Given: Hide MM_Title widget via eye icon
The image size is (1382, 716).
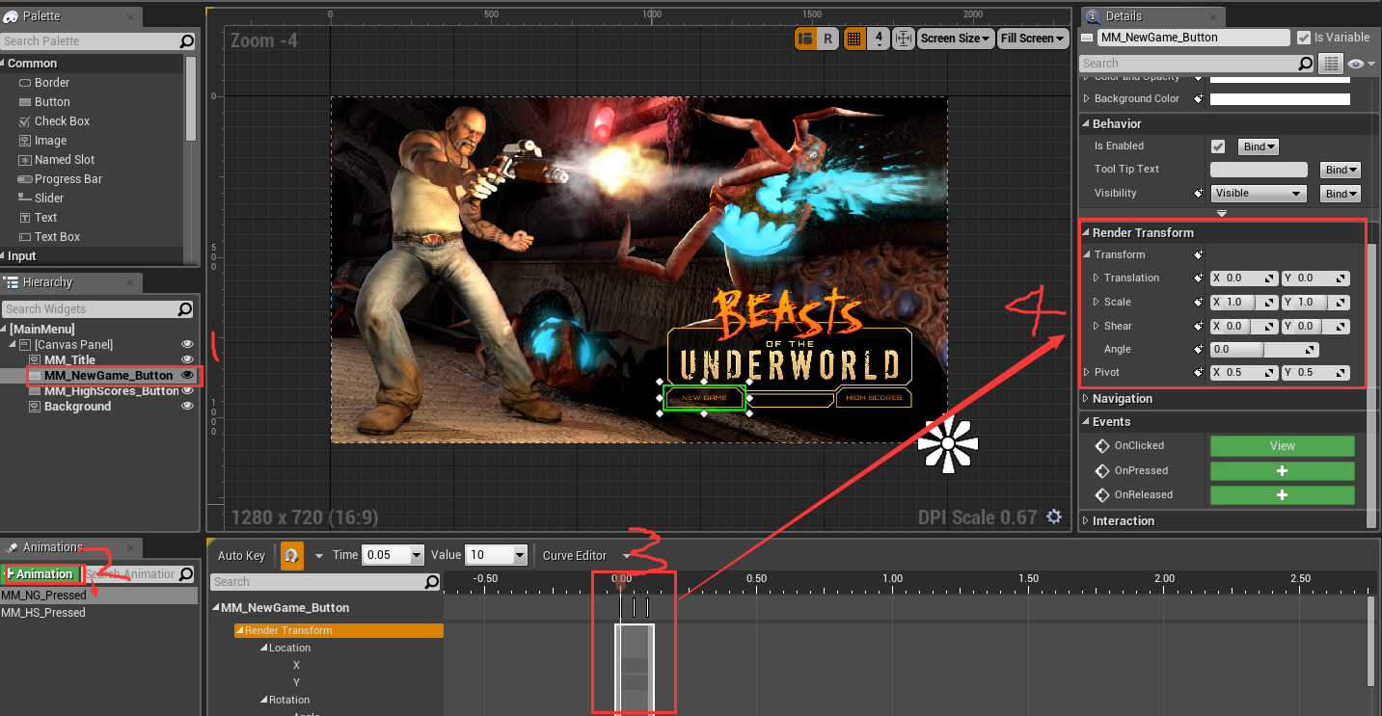Looking at the screenshot, I should click(x=188, y=360).
